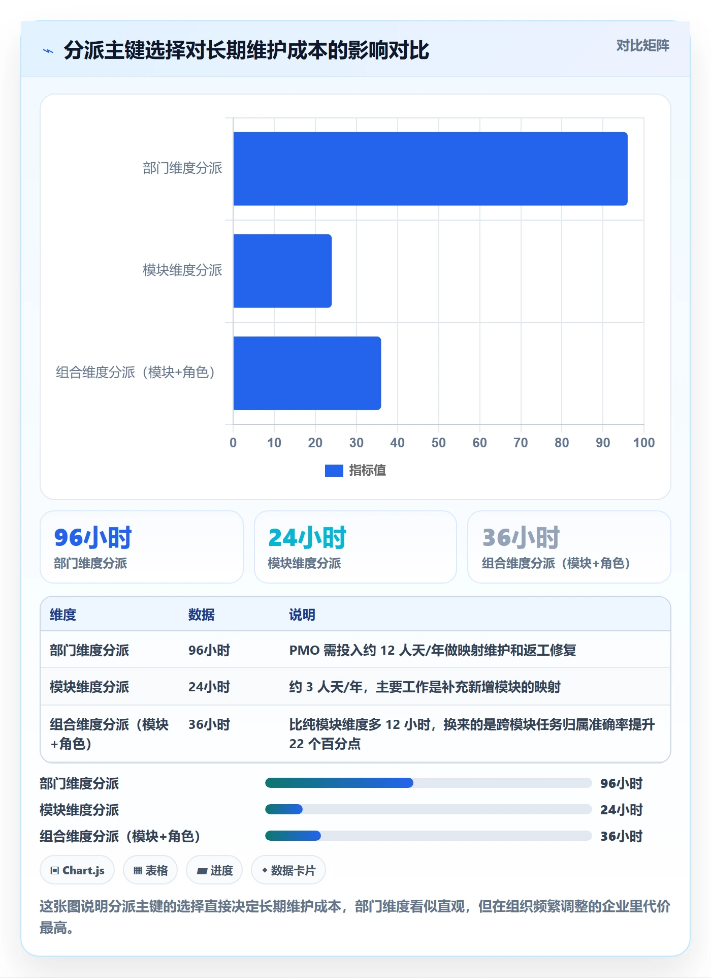711x978 pixels.
Task: Click the 数据 column header
Action: pos(202,615)
